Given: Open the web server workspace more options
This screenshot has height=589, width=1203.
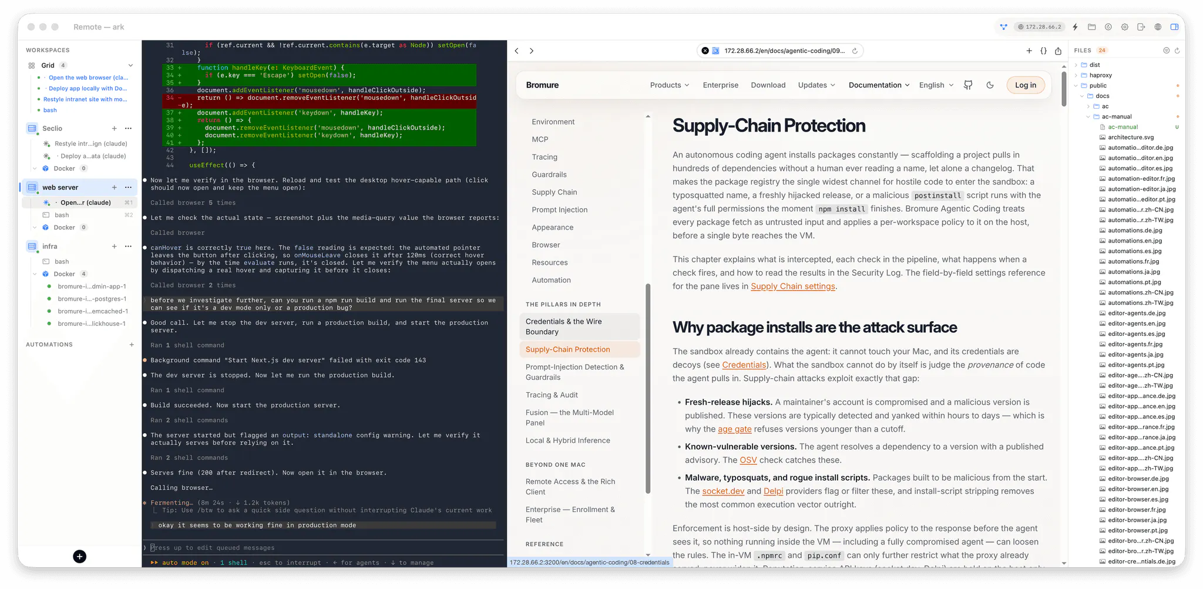Looking at the screenshot, I should click(128, 188).
